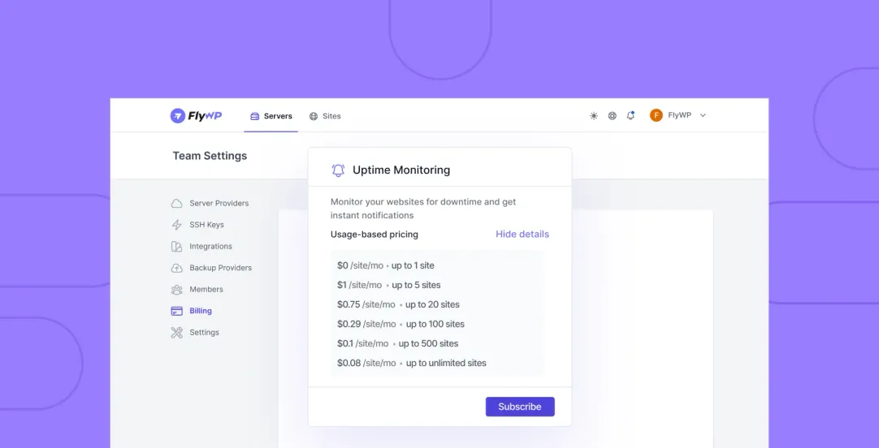Screen dimensions: 879x448
Task: Click the Backup Providers upload icon
Action: [176, 268]
